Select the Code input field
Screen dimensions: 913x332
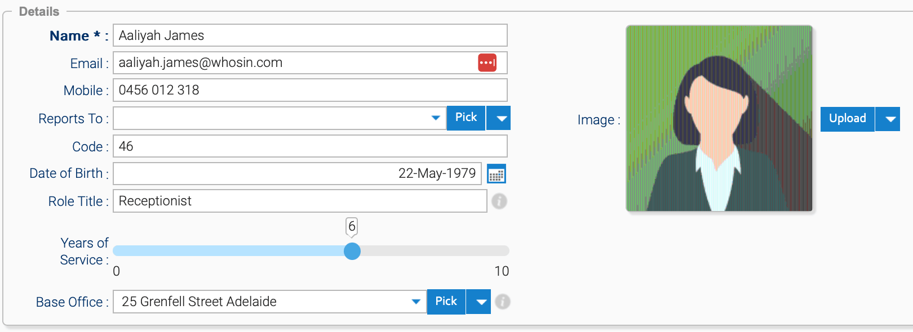[310, 146]
